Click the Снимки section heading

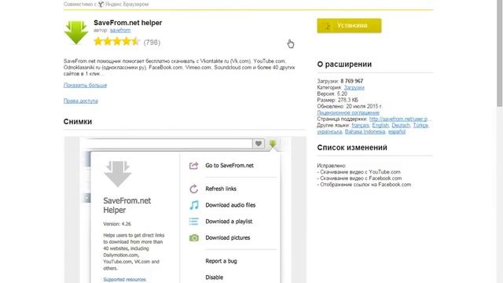coord(78,122)
